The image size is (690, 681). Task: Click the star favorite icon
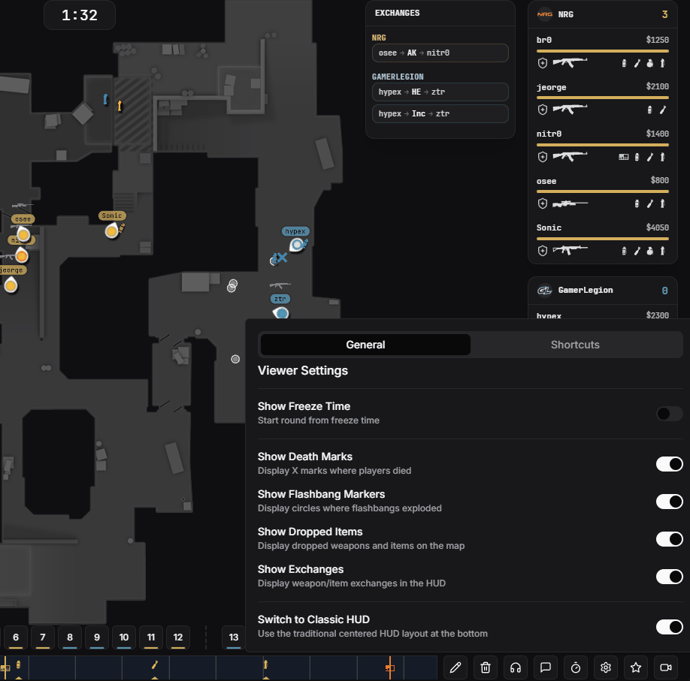[636, 667]
